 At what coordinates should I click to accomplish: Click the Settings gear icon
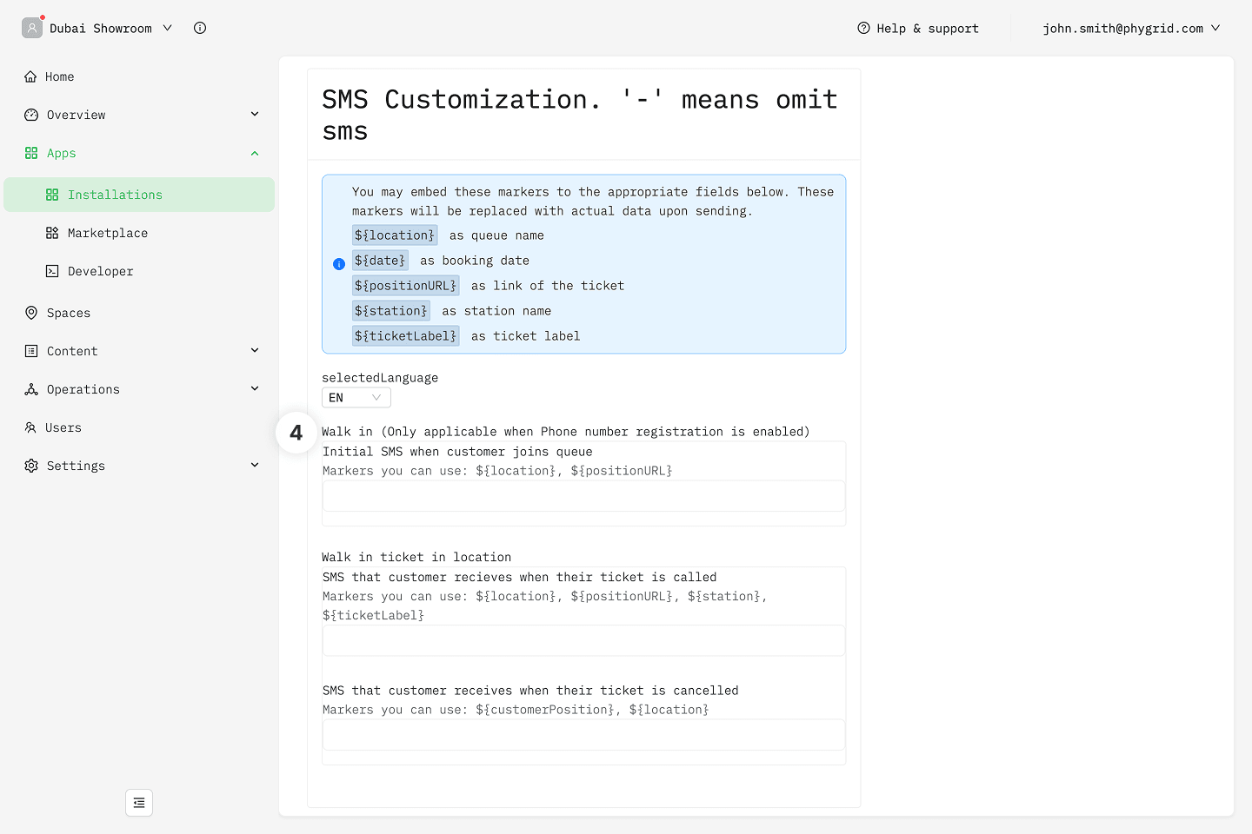point(31,466)
